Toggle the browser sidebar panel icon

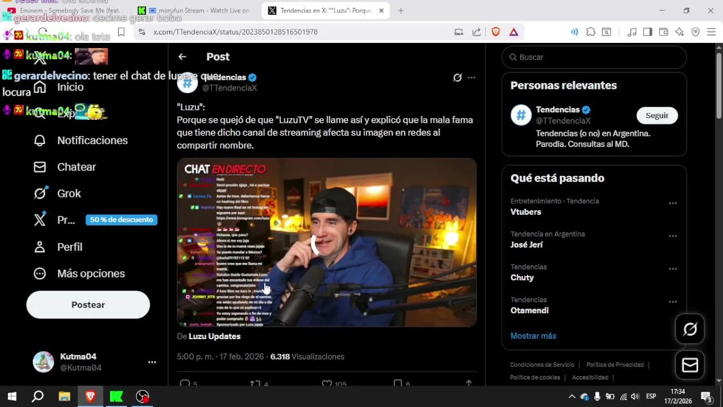pyautogui.click(x=648, y=32)
